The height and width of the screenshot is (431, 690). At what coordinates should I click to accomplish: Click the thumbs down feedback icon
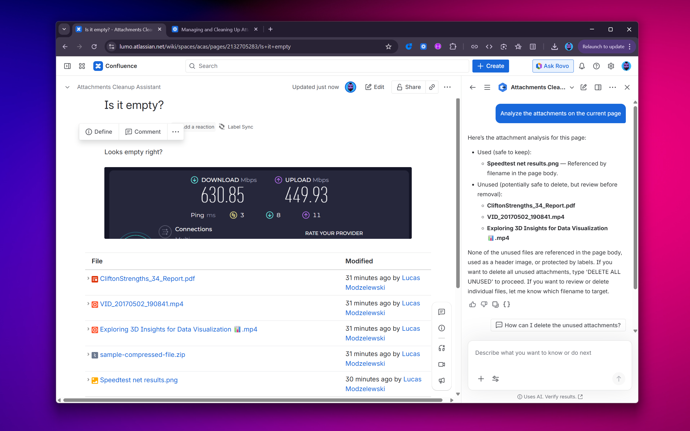click(x=484, y=304)
